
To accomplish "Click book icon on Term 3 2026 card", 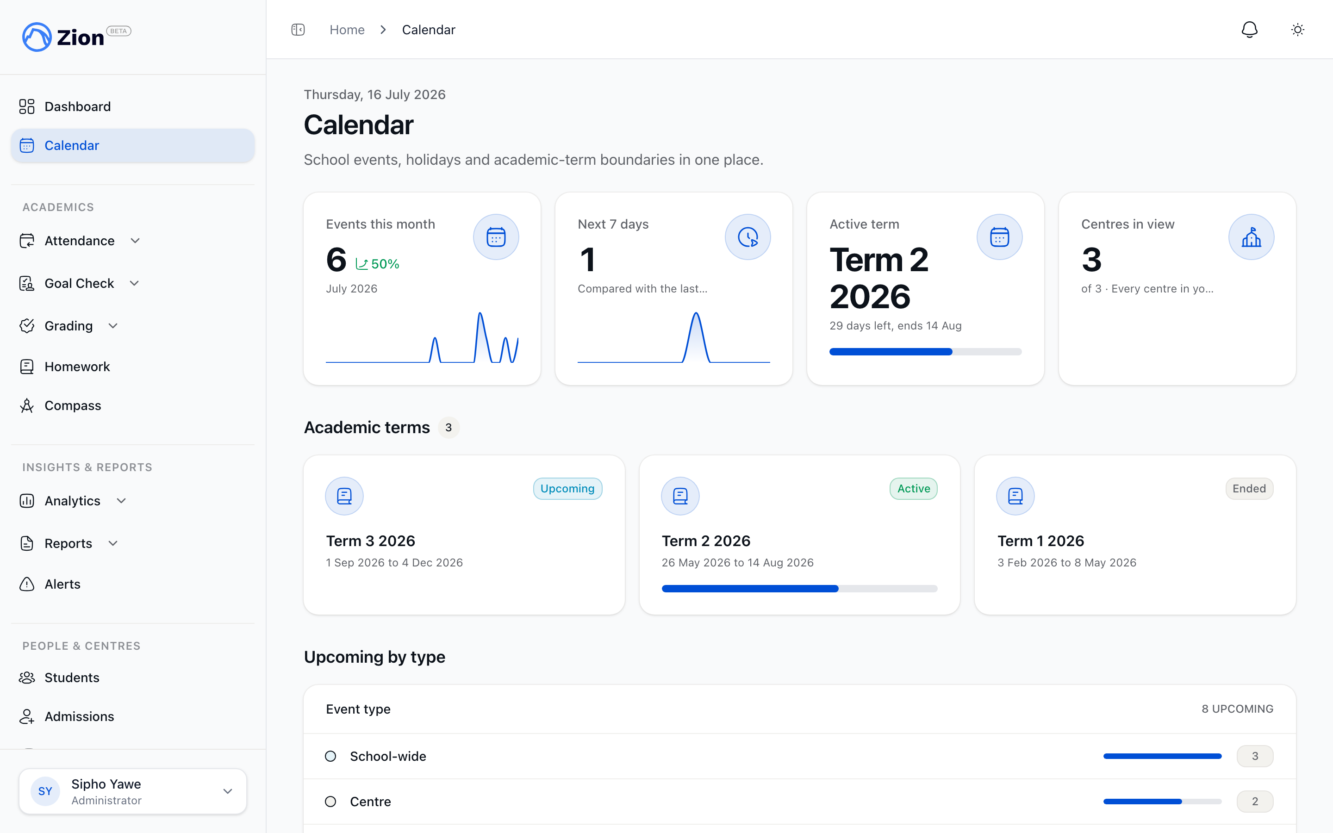I will (344, 496).
